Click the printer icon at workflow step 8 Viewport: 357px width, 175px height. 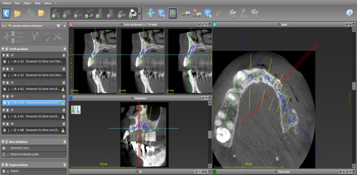coord(133,13)
